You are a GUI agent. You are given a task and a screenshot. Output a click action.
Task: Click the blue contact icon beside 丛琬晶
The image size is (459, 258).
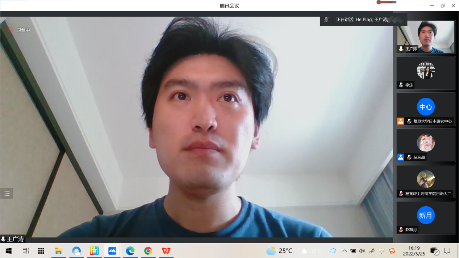click(x=400, y=157)
